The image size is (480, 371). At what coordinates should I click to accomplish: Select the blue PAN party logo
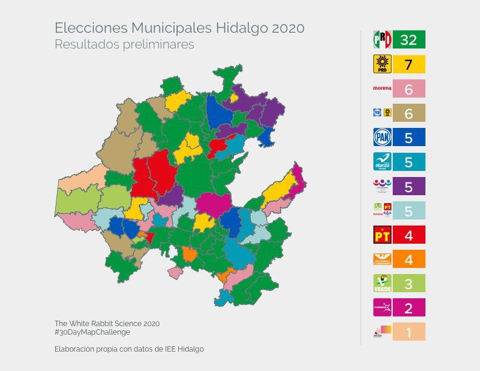(x=382, y=138)
